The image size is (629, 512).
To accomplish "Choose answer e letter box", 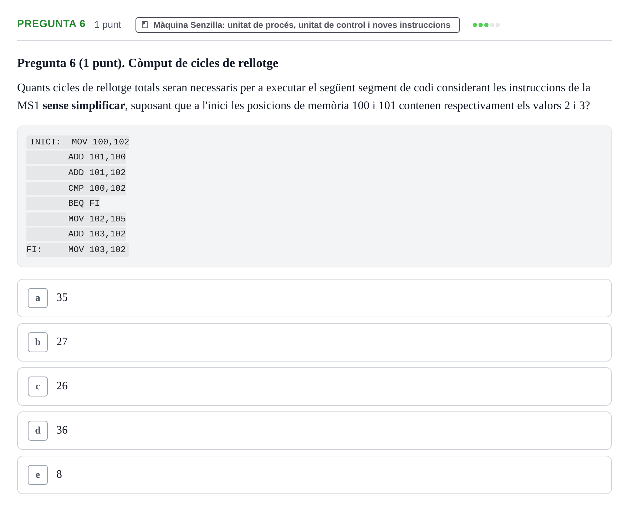I will pos(38,475).
